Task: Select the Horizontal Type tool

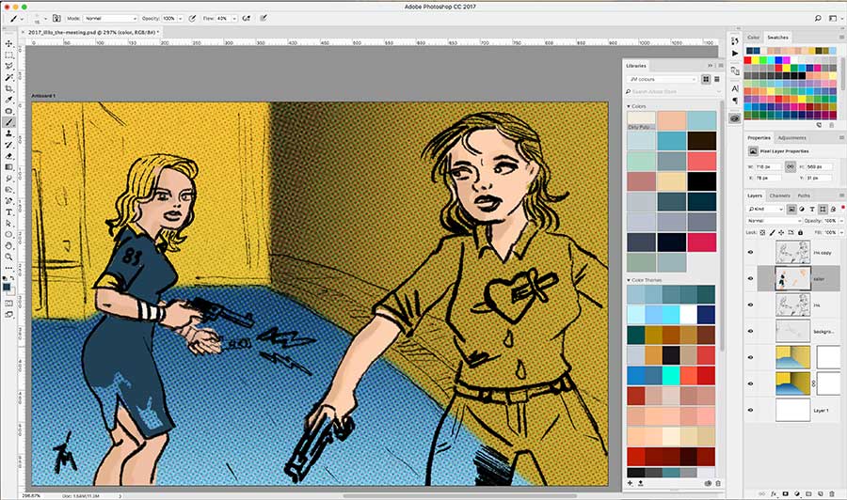Action: point(9,211)
